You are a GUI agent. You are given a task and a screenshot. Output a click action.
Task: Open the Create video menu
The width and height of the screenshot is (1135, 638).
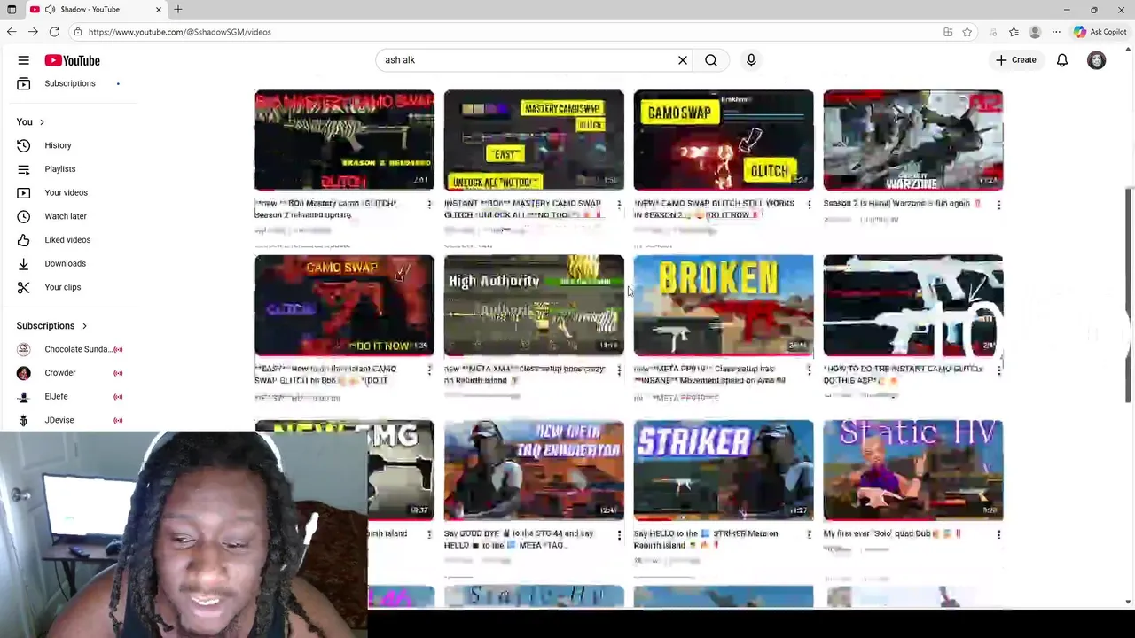click(1015, 60)
